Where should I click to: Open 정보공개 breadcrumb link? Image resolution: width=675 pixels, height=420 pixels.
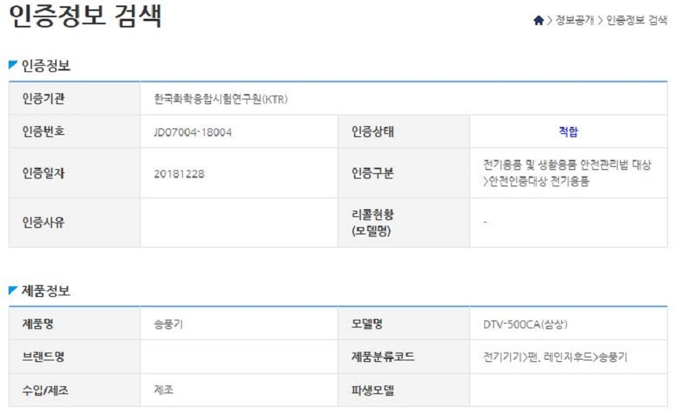tap(575, 20)
